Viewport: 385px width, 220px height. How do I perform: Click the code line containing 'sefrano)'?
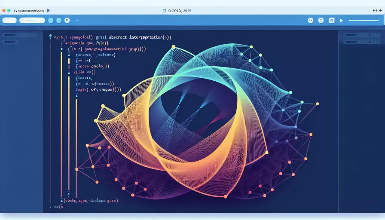(x=95, y=55)
